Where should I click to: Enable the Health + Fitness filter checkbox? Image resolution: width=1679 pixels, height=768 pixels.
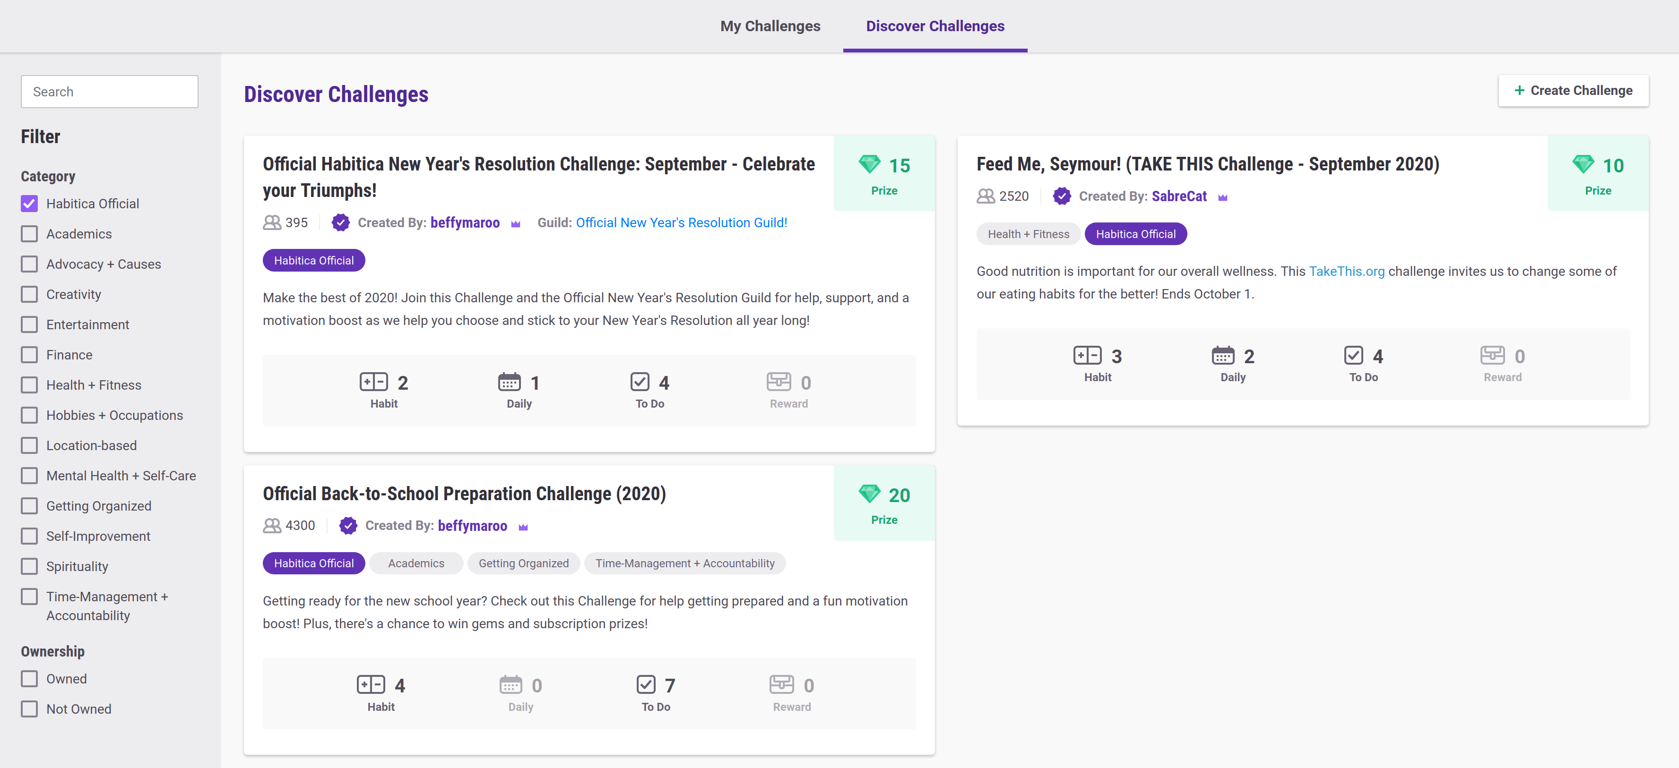29,385
